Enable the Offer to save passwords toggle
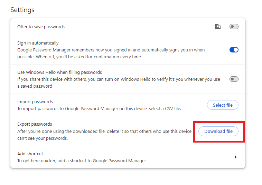This screenshot has height=185, width=262. [234, 27]
